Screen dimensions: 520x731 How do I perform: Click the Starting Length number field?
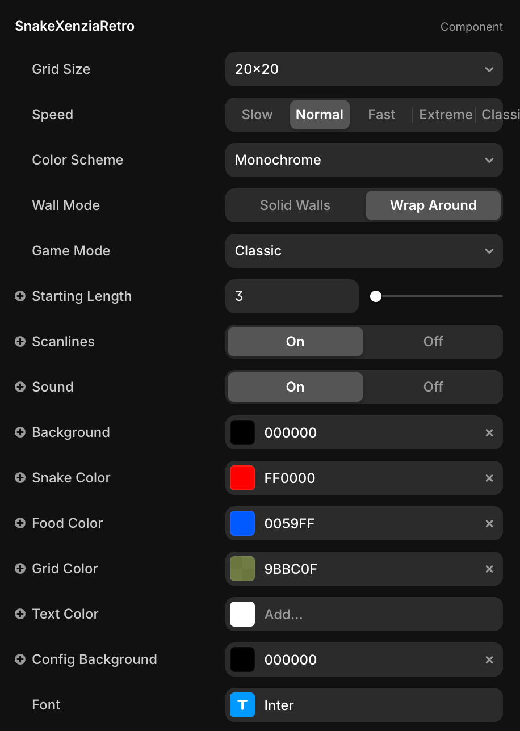tap(292, 296)
